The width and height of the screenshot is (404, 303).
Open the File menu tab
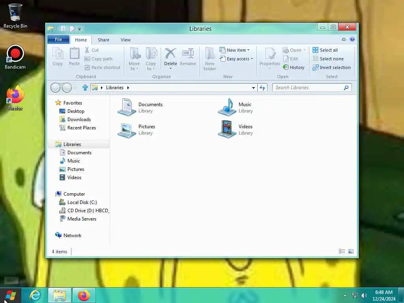(58, 39)
